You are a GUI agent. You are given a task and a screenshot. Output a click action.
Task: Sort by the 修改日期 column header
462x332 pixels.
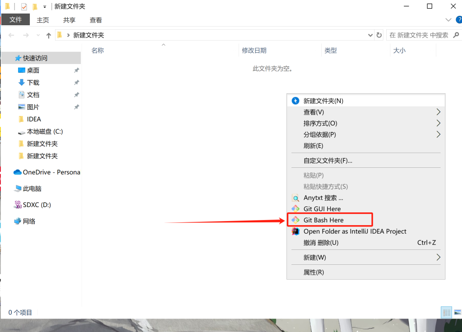[254, 51]
